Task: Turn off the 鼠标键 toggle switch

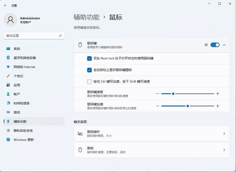Action: click(x=215, y=45)
